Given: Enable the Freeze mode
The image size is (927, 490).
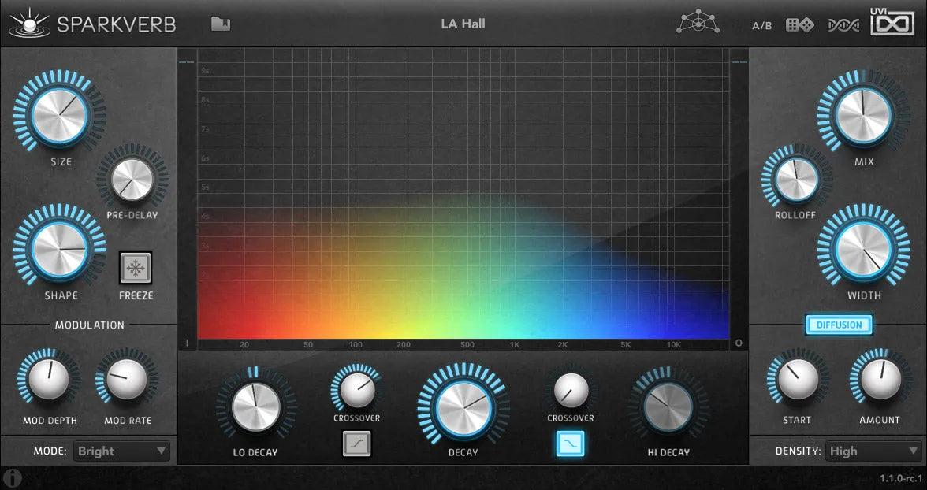Looking at the screenshot, I should [x=135, y=269].
